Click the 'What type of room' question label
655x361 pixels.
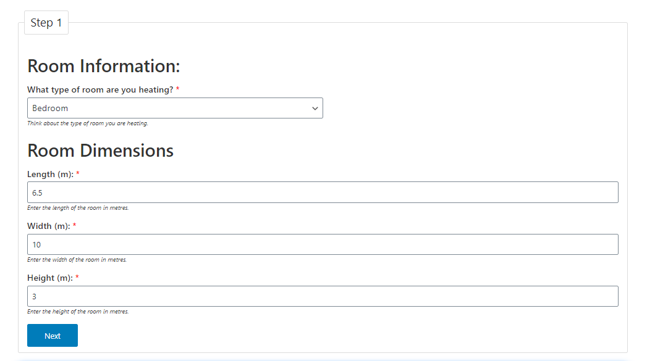pos(100,90)
